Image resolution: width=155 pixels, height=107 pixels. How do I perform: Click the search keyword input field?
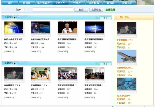click(53, 10)
